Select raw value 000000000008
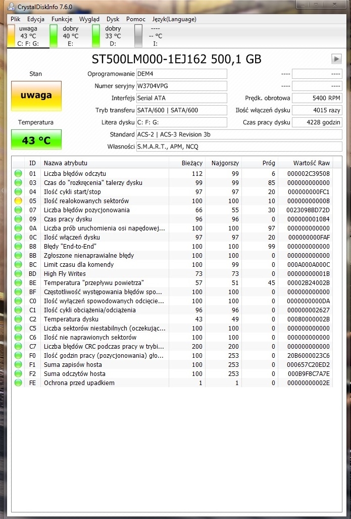The image size is (351, 519). (308, 201)
